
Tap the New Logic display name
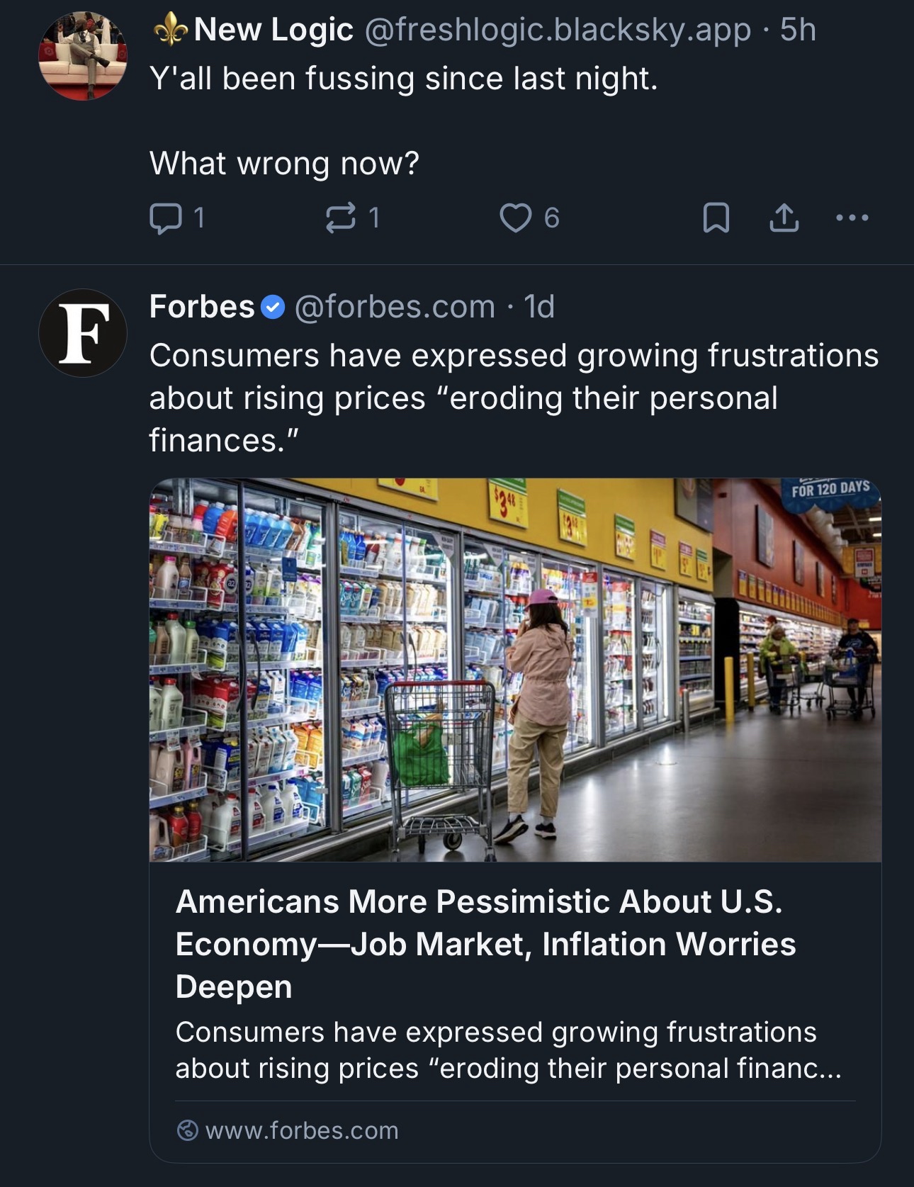tap(273, 30)
